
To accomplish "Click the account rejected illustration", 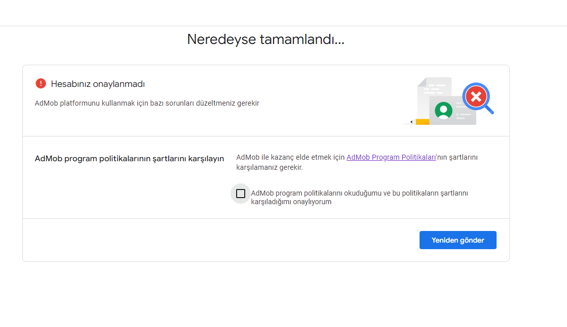I will tap(447, 102).
